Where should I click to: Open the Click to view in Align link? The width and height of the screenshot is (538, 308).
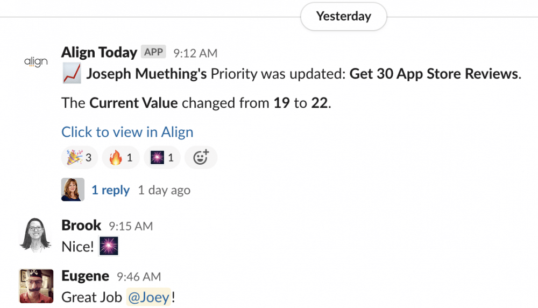click(127, 132)
